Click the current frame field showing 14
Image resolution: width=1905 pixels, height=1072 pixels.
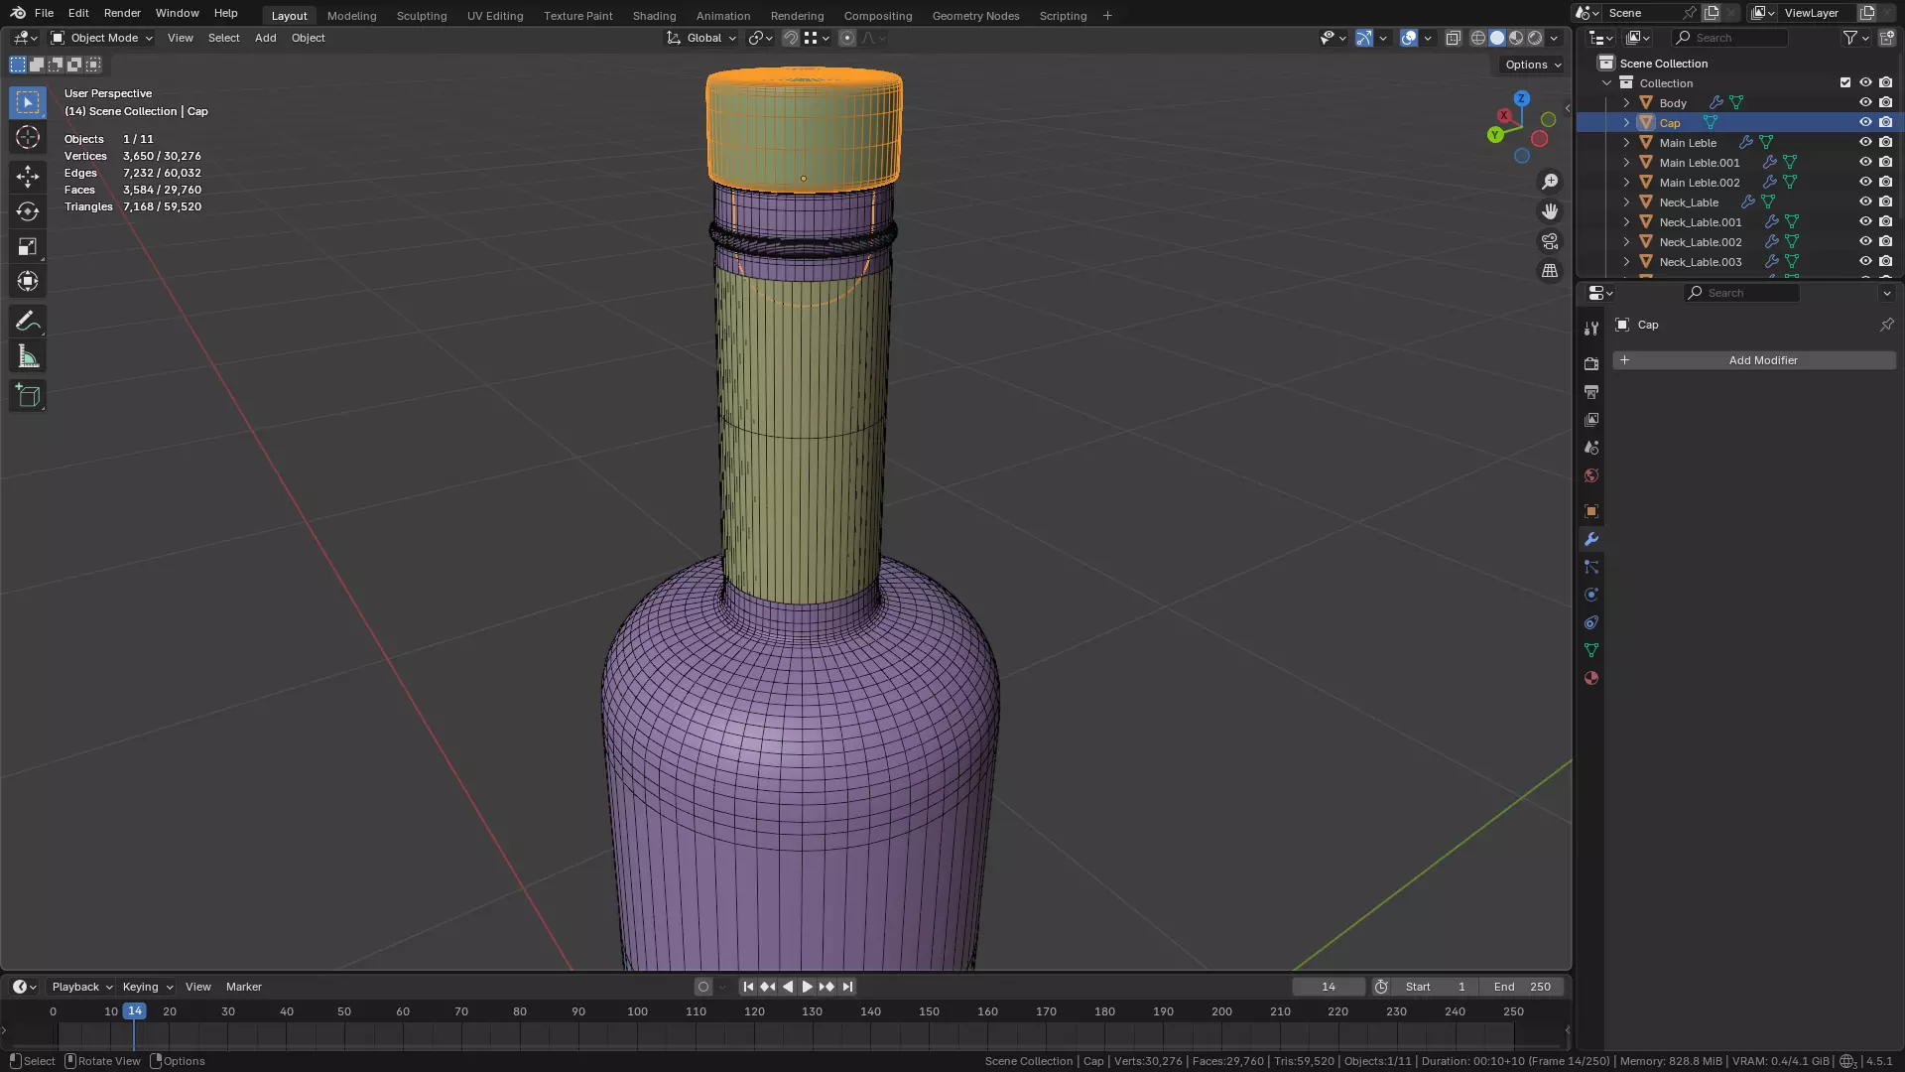pos(1329,987)
